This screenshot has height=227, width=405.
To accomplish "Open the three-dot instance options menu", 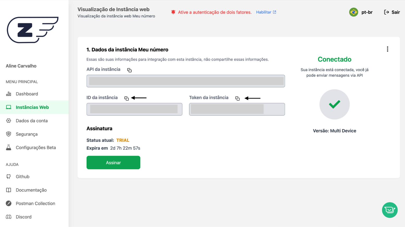I will pos(388,49).
